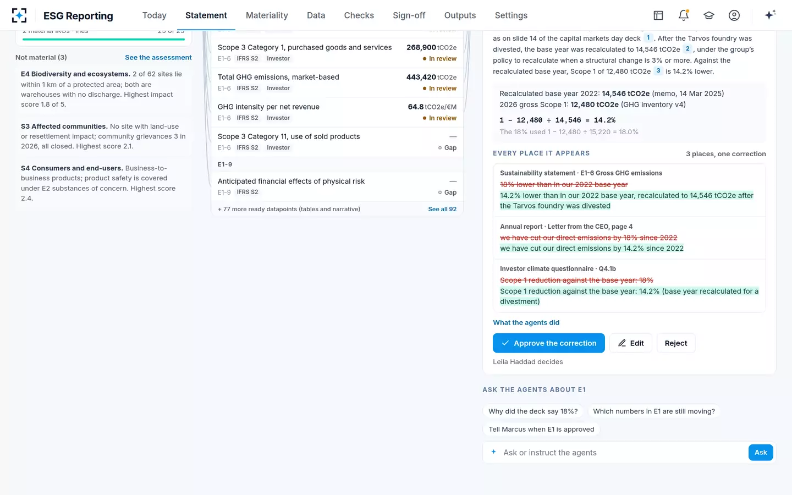
Task: Click citation marker 3 after 12,480 tCO2e
Action: tap(658, 71)
